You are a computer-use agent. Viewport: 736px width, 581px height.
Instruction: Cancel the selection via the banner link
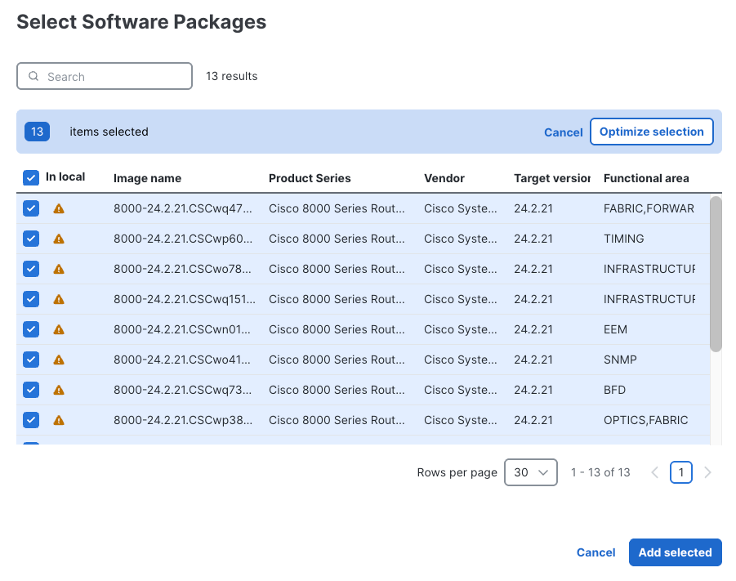563,132
